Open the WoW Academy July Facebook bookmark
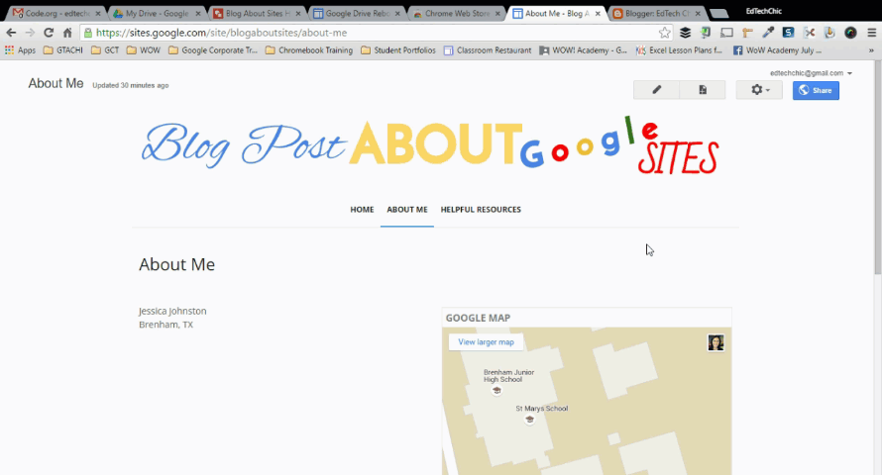882x475 pixels. [777, 50]
